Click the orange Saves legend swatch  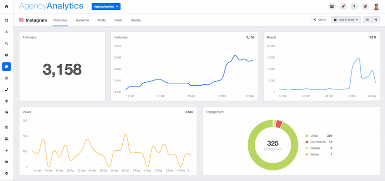pyautogui.click(x=307, y=154)
